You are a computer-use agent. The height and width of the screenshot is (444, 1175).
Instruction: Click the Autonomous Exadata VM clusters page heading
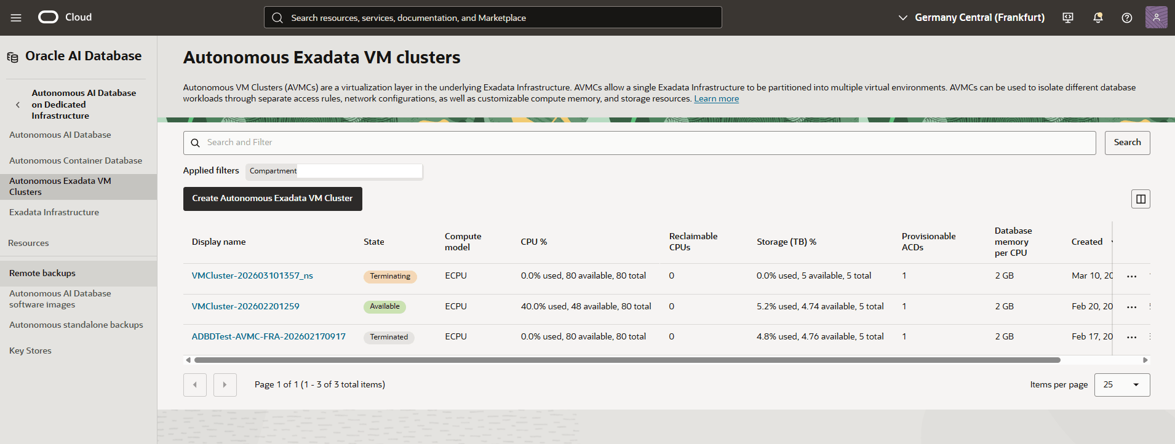click(x=322, y=57)
